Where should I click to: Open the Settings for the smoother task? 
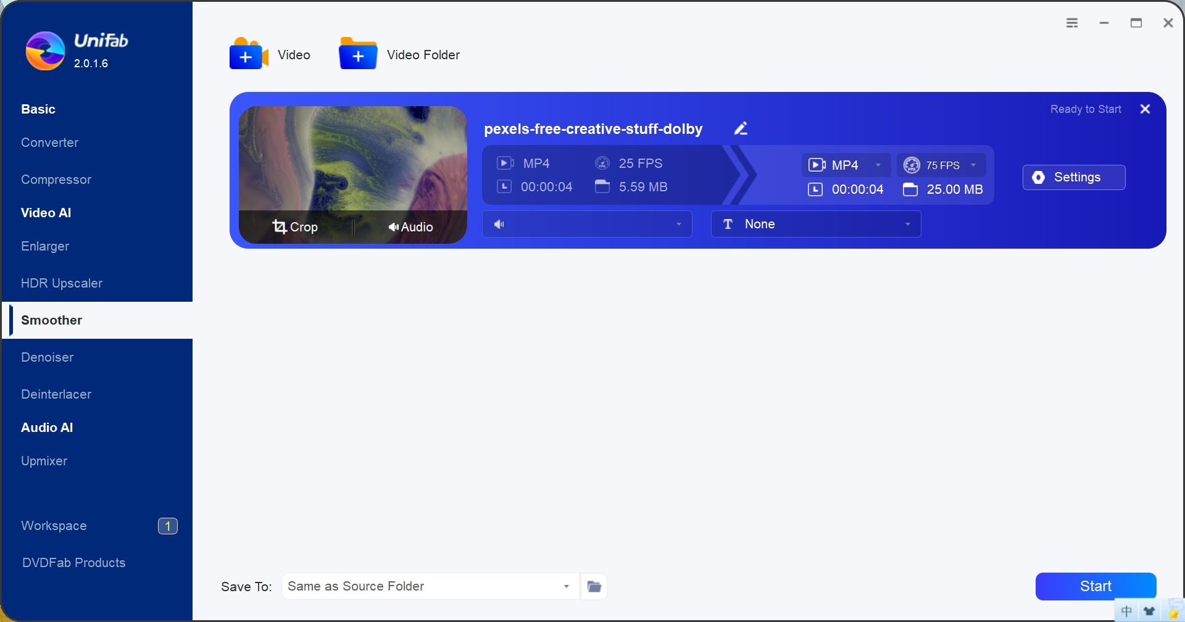[x=1073, y=177]
